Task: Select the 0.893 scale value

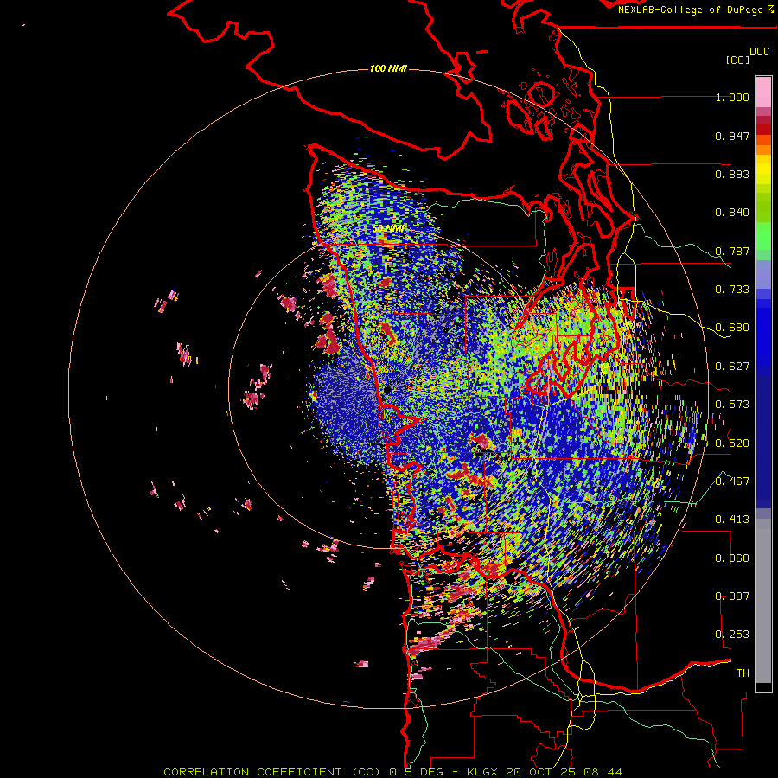Action: (732, 174)
